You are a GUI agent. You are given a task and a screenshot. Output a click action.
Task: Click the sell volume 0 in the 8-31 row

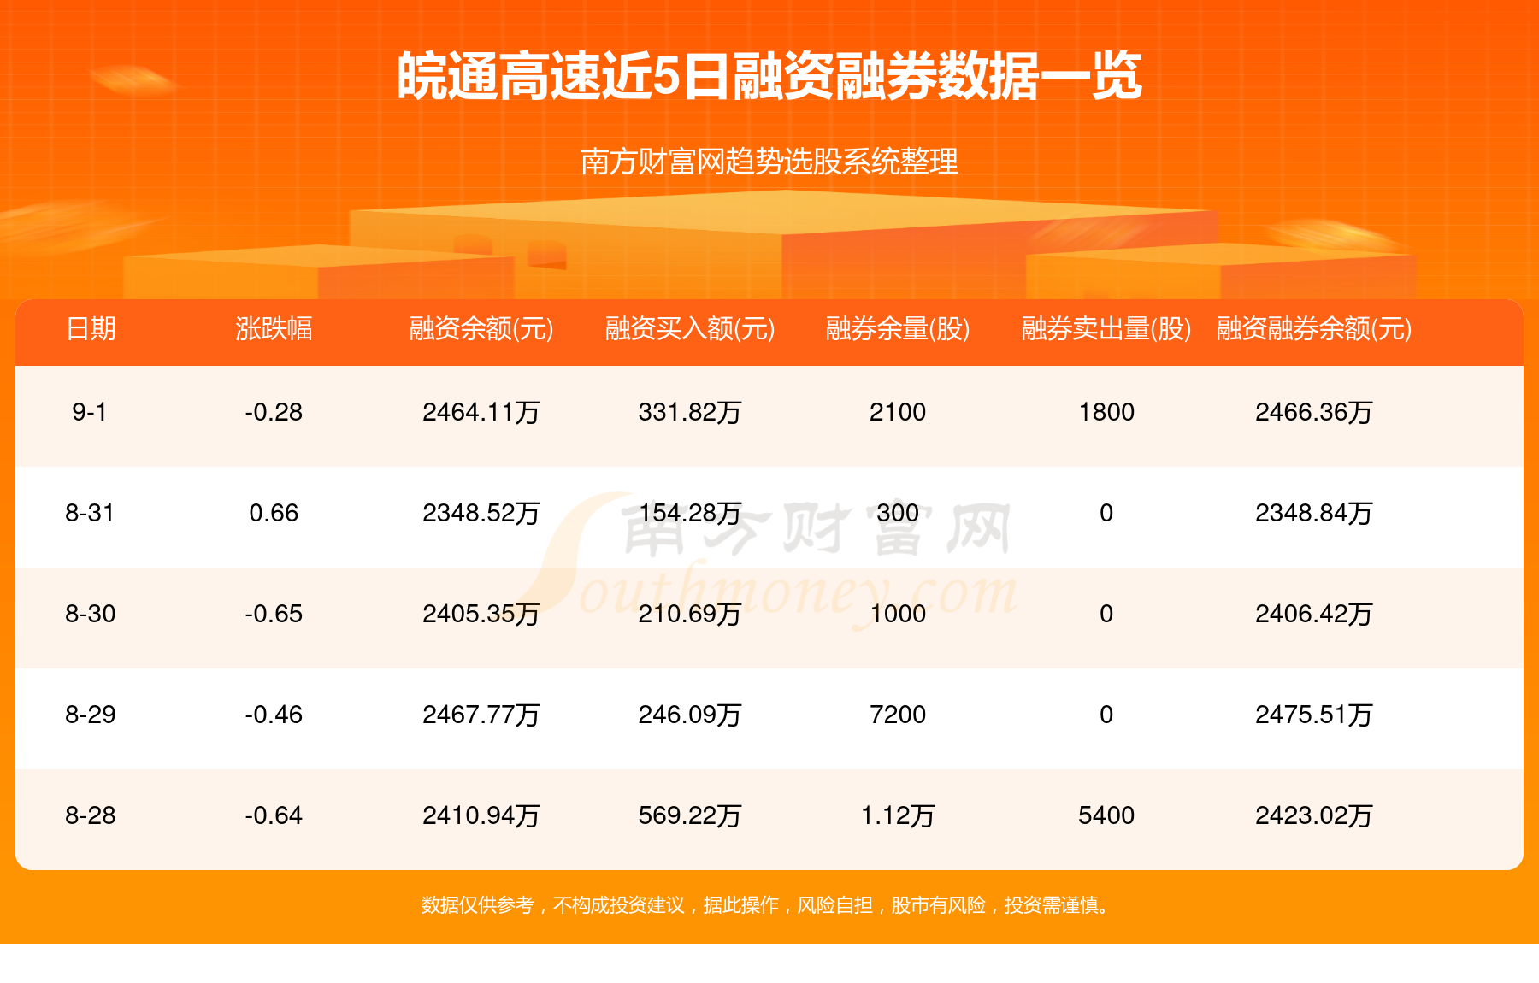[1106, 513]
